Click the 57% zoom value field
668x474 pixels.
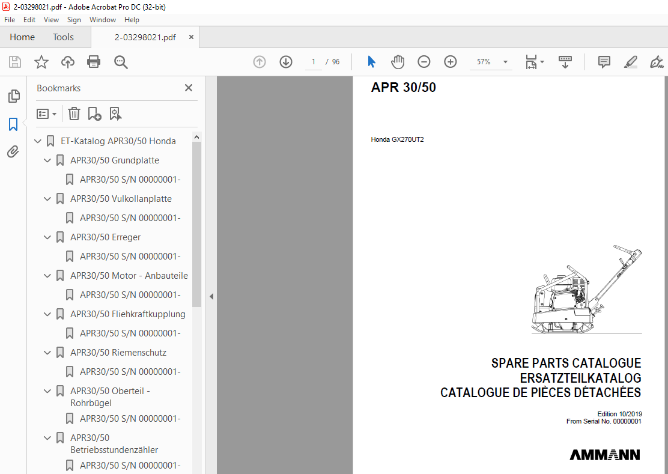click(x=484, y=62)
